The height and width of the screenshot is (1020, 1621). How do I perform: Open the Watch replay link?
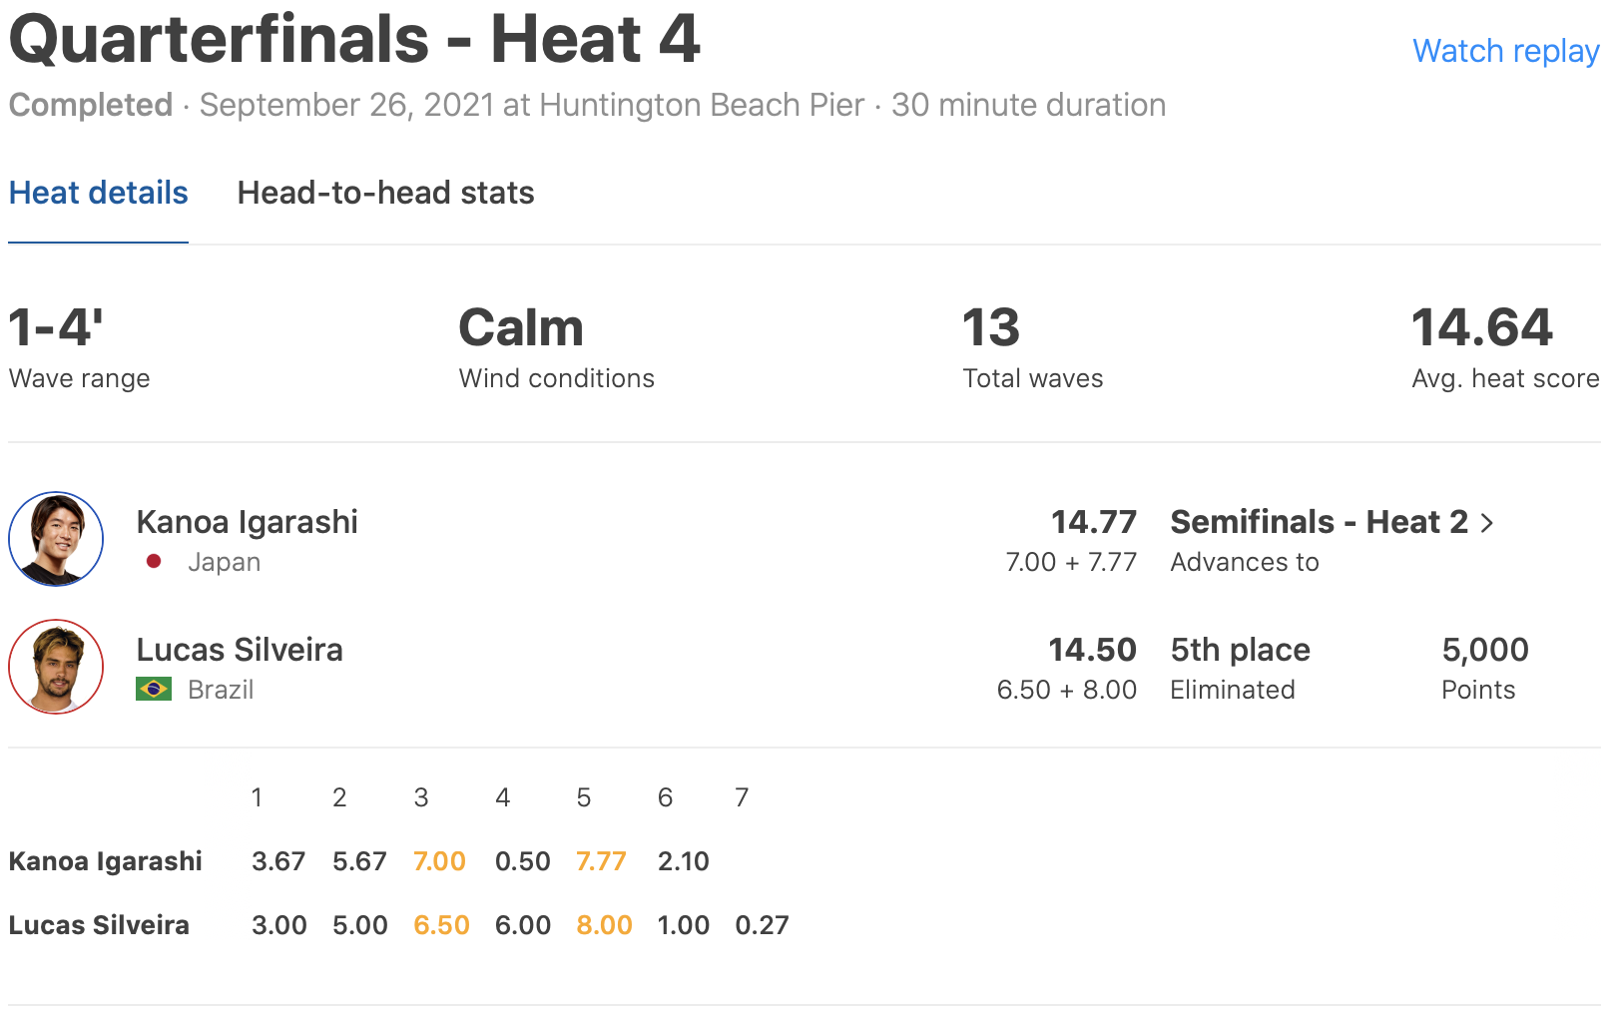(x=1505, y=51)
